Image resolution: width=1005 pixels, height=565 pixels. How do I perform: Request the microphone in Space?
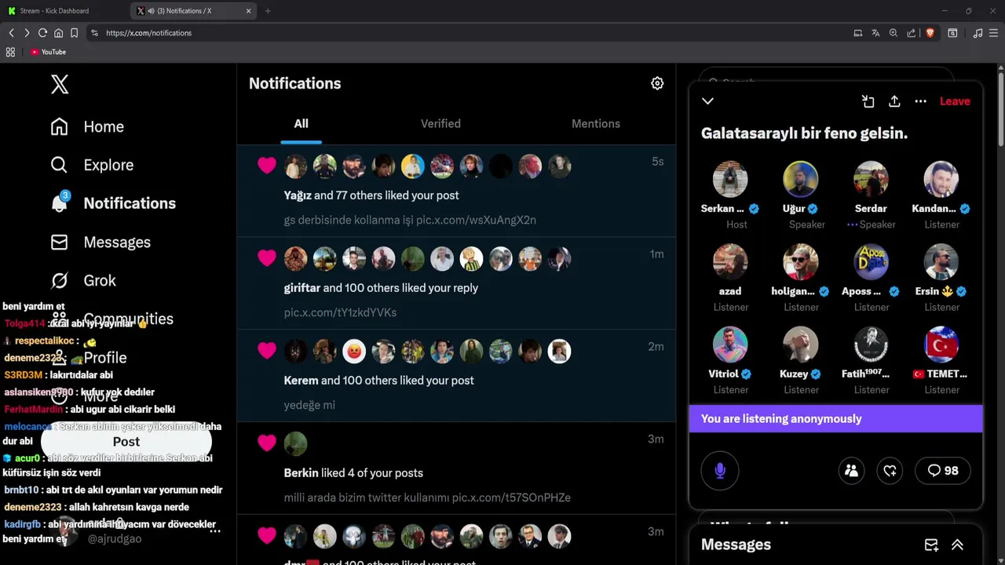[720, 471]
